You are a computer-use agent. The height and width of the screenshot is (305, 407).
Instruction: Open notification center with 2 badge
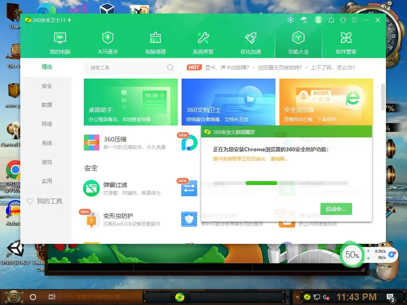[x=390, y=298]
